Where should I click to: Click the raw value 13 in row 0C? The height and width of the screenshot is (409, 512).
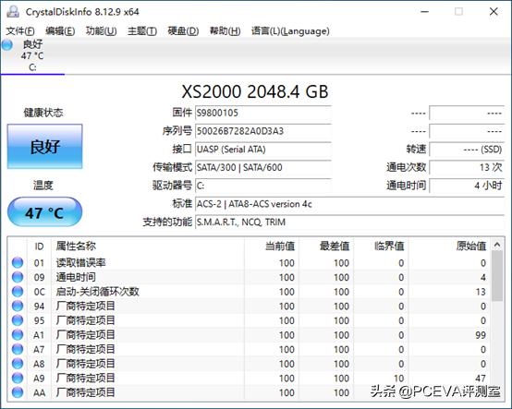pos(481,292)
